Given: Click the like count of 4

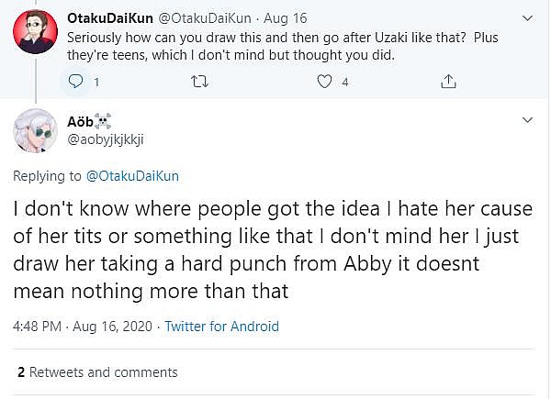Looking at the screenshot, I should coord(345,82).
